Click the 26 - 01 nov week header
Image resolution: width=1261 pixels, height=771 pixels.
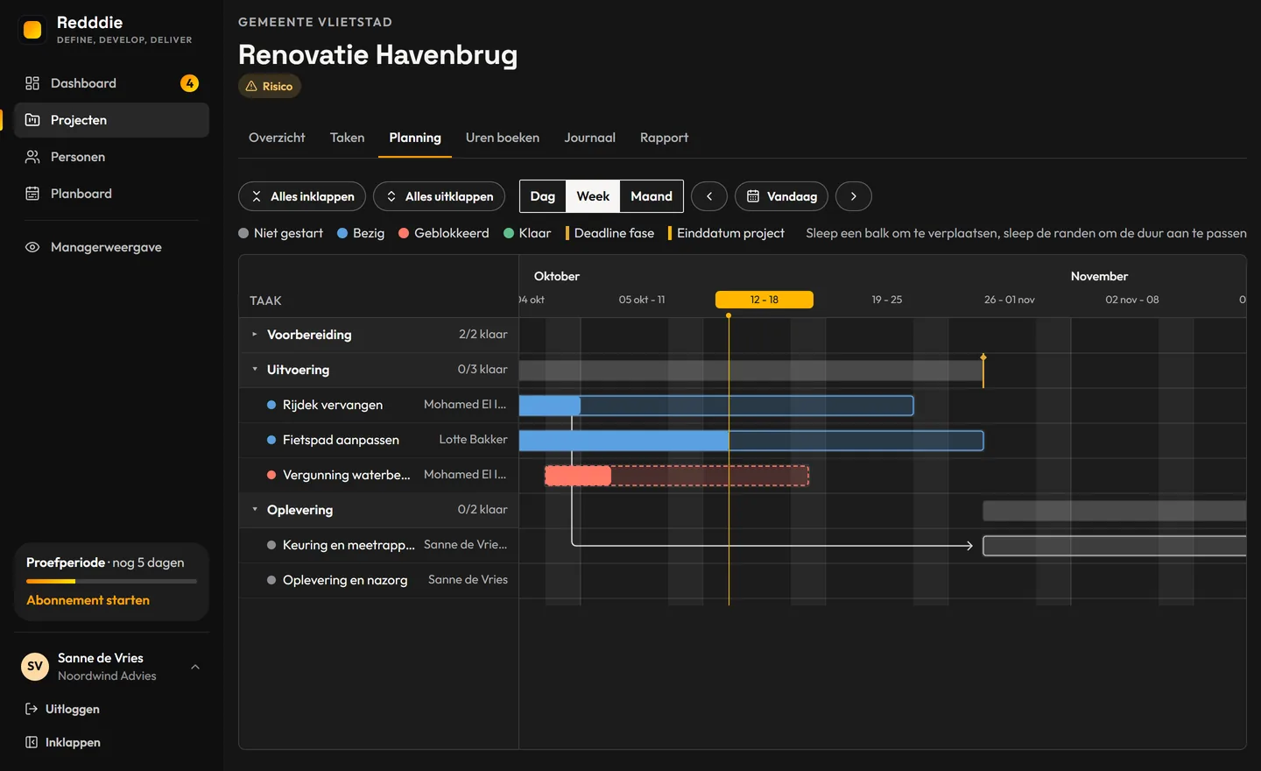(1009, 300)
